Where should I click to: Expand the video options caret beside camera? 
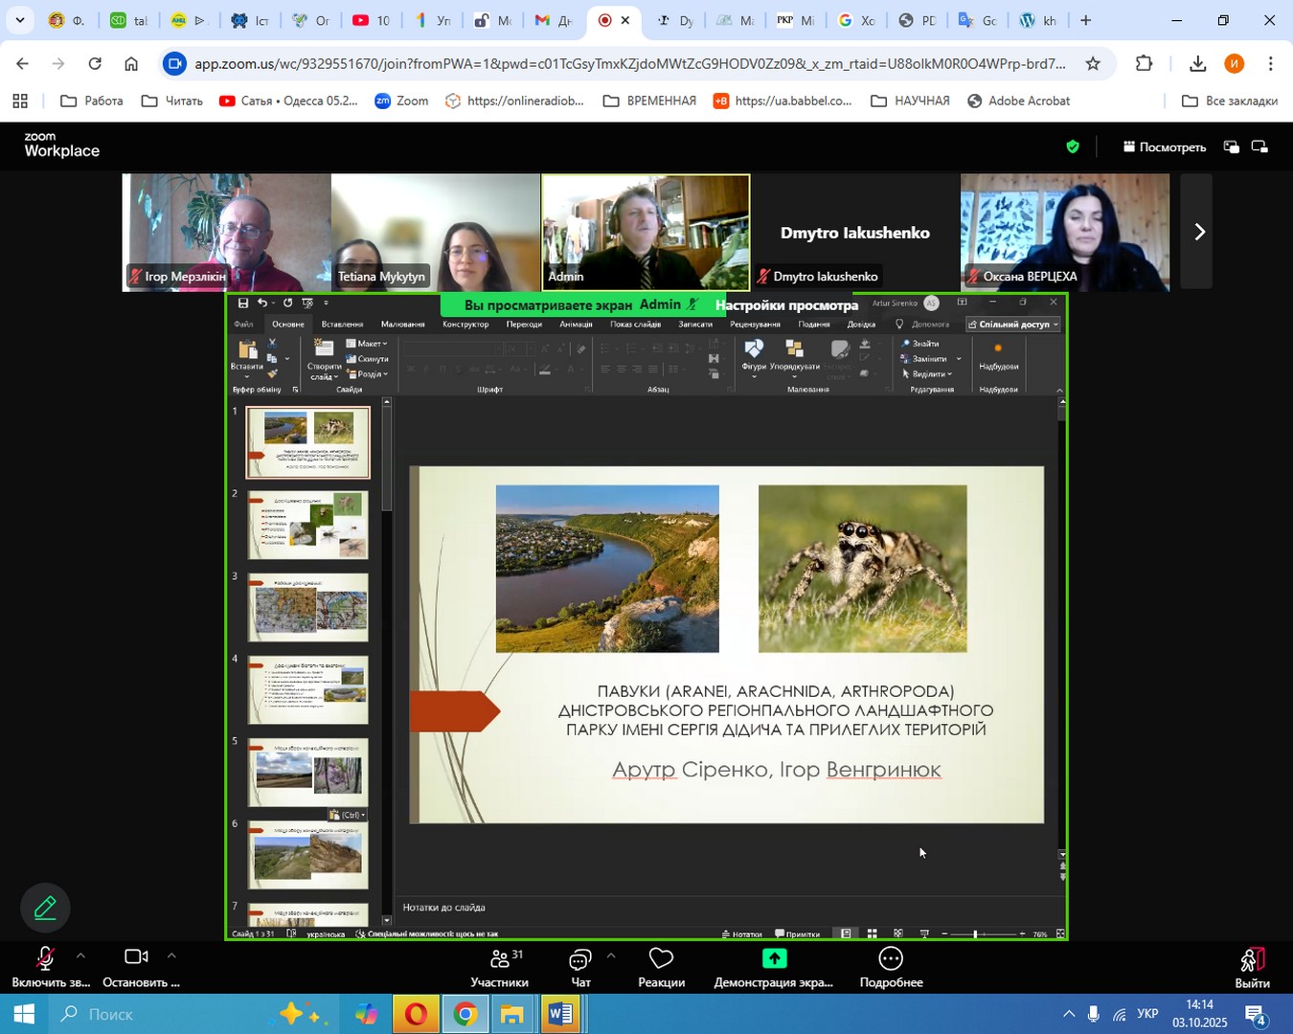pyautogui.click(x=171, y=955)
